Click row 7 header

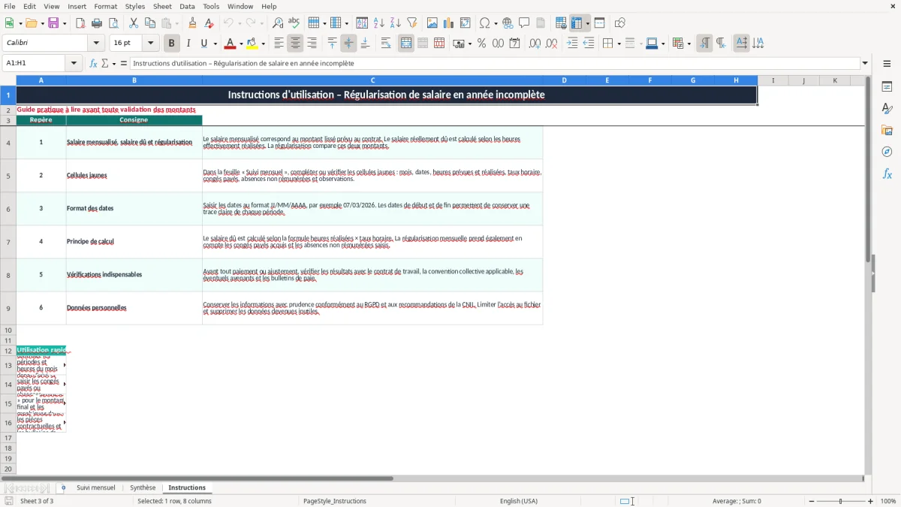(x=8, y=242)
